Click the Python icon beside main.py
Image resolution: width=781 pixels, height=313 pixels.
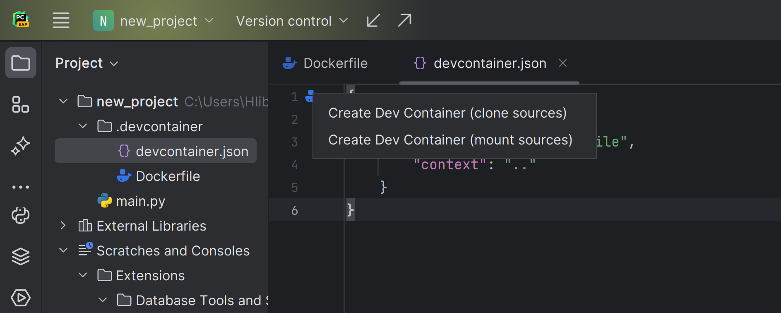pos(105,200)
